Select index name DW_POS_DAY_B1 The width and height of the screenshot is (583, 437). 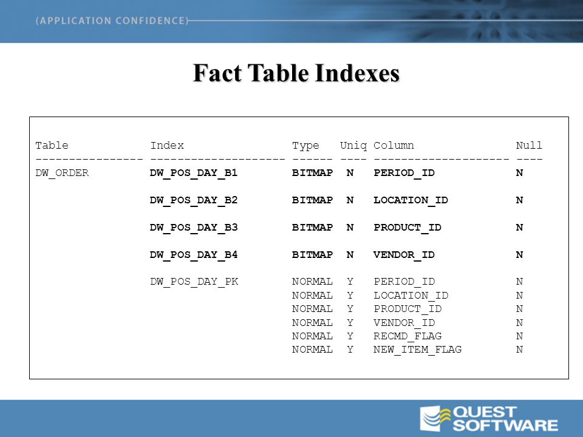point(194,173)
